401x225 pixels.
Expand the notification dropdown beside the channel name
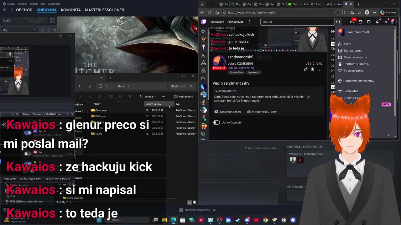268,57
